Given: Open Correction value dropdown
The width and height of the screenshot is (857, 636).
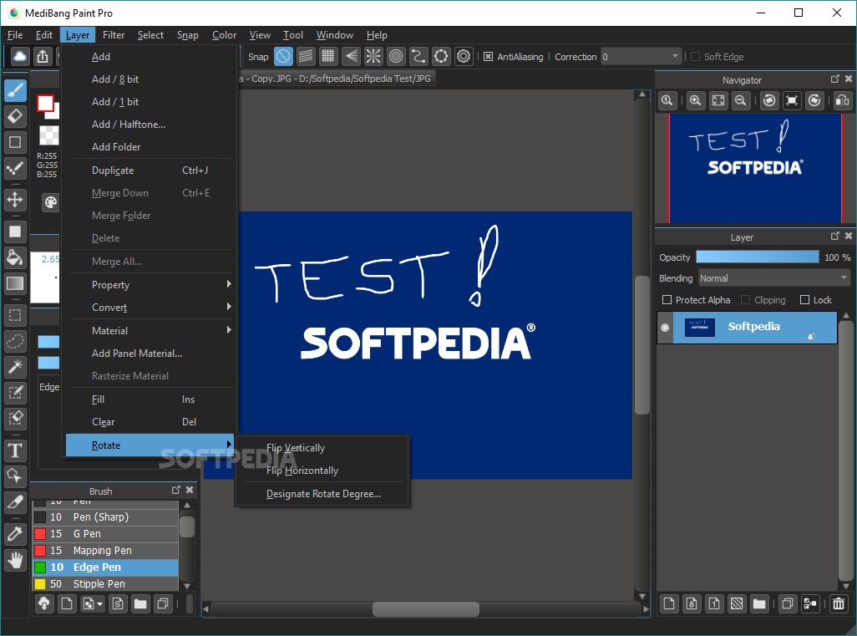Looking at the screenshot, I should tap(641, 57).
